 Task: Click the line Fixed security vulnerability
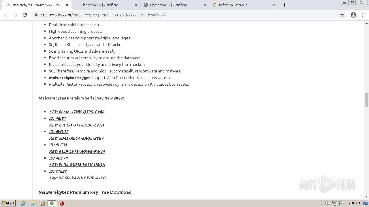pos(95,58)
